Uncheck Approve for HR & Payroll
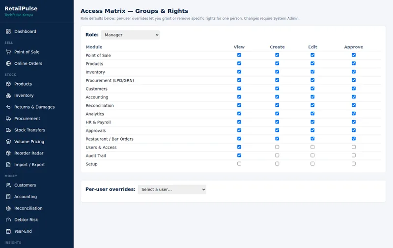Viewport: 393px width, 248px height. coord(354,122)
